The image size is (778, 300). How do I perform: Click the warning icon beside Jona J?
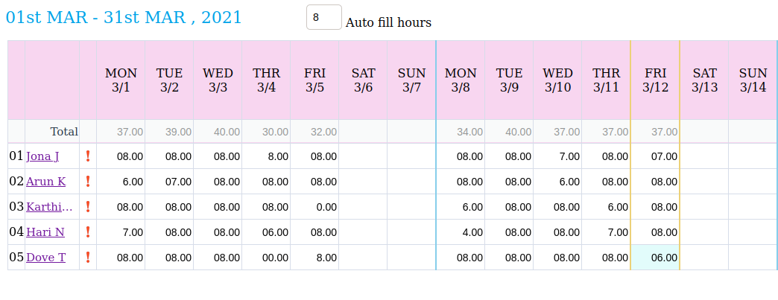(x=88, y=156)
